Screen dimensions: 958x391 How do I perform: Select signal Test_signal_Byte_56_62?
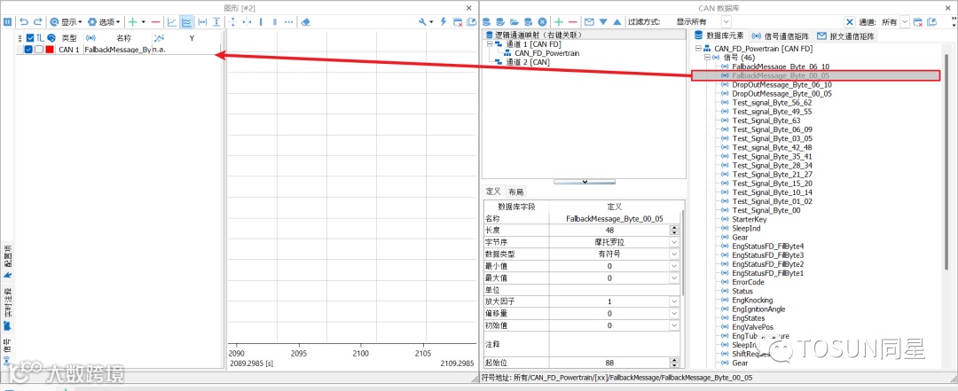point(773,103)
